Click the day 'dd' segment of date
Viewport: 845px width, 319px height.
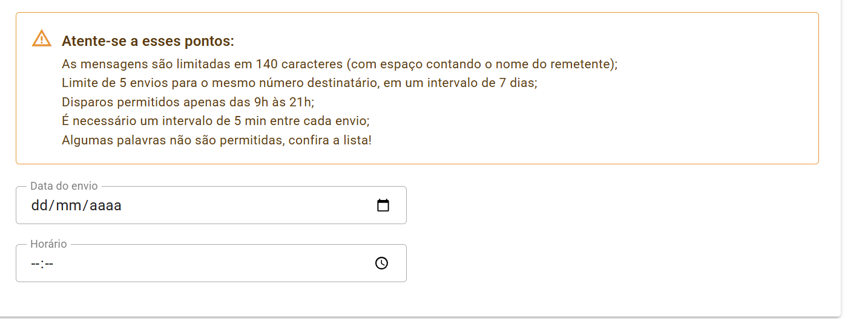[x=39, y=205]
